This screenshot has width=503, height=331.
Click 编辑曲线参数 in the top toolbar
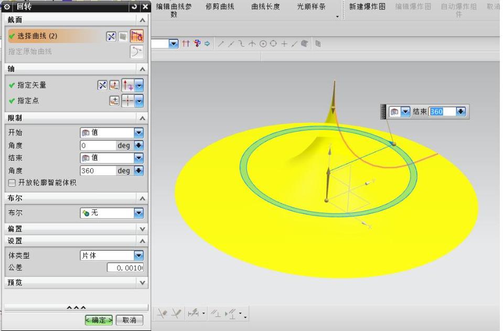point(174,10)
